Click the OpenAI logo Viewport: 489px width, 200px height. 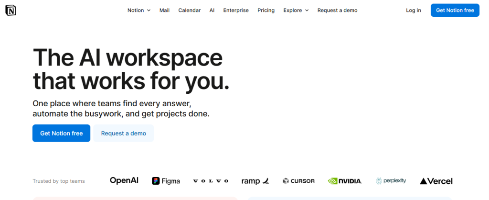[x=124, y=180]
